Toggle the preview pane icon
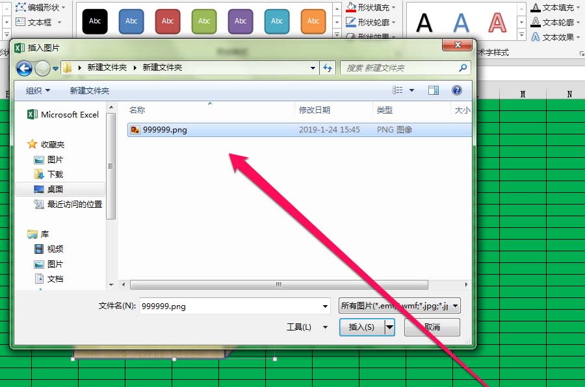The image size is (585, 387). (x=432, y=90)
